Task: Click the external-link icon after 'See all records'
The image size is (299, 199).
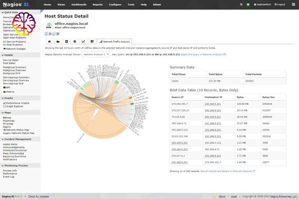Action: 254,171
